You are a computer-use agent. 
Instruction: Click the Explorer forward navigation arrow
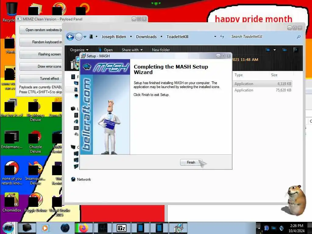point(79,37)
